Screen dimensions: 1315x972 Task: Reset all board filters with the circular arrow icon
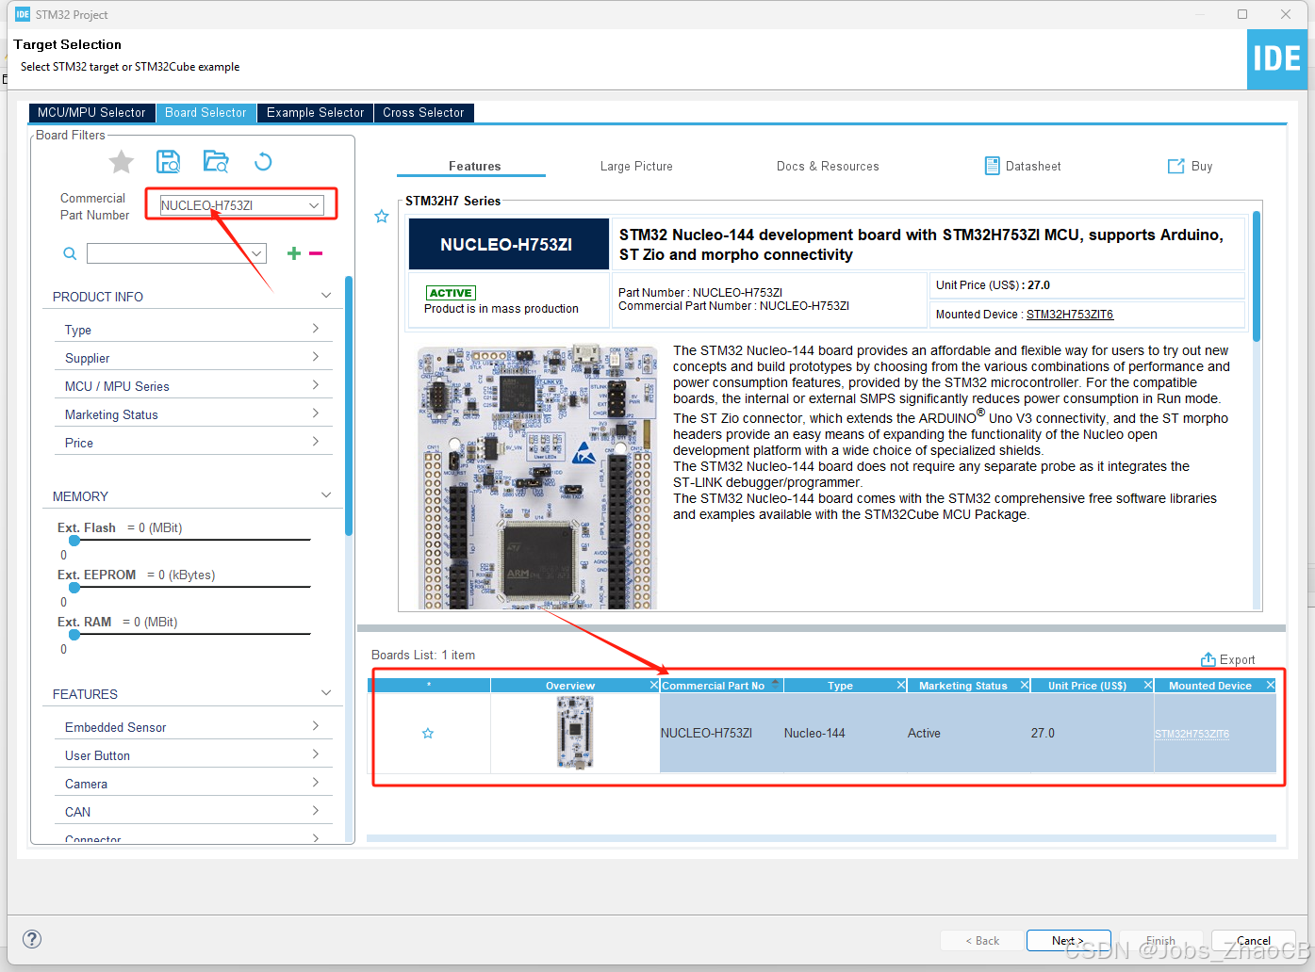click(x=263, y=161)
